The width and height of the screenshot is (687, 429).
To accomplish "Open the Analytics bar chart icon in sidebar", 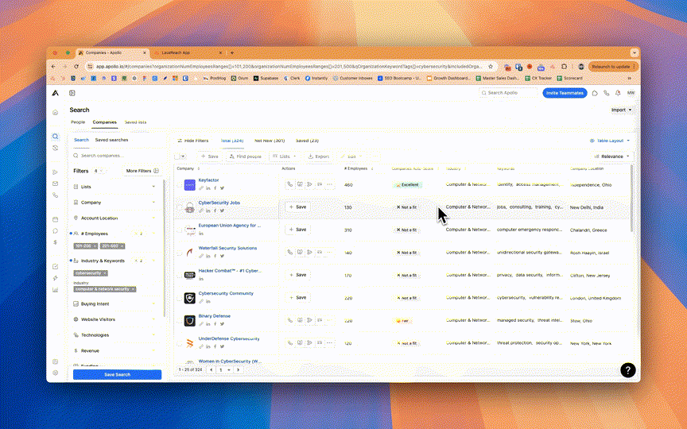I will (55, 290).
